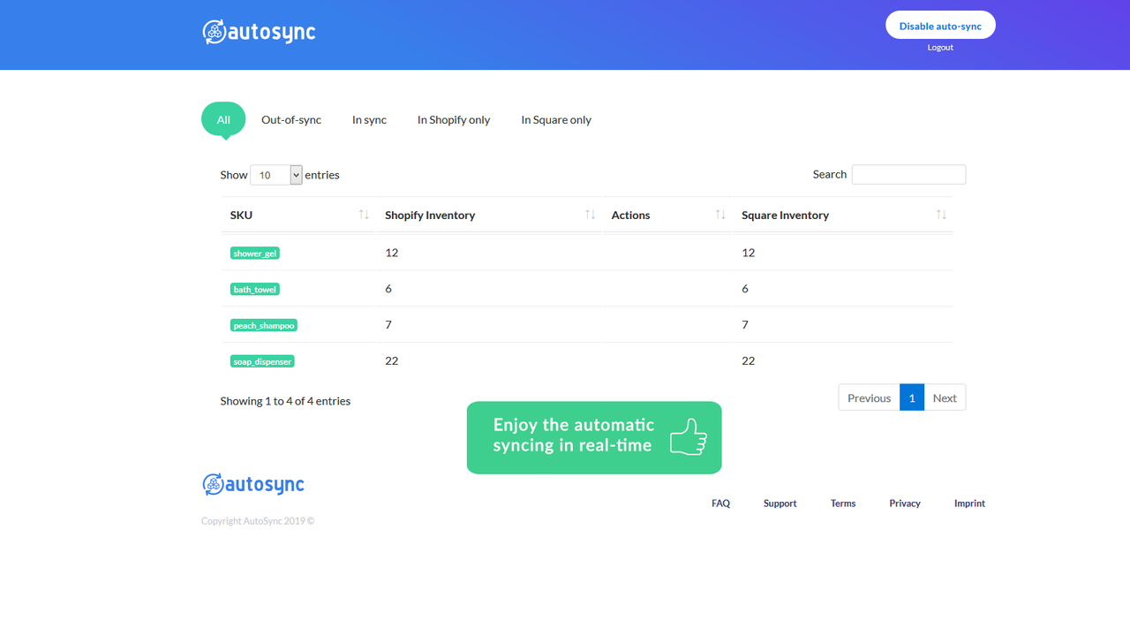The image size is (1130, 636).
Task: Open the In Shopify only tab
Action: [x=454, y=120]
